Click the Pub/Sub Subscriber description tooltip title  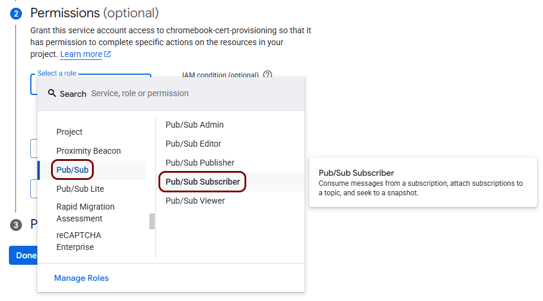pyautogui.click(x=356, y=173)
